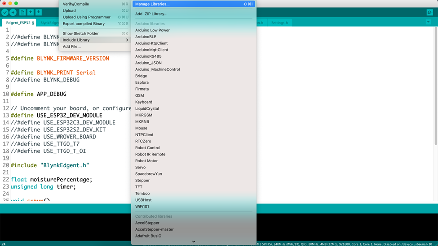Include the Arduino_MachineControl library
Image resolution: width=438 pixels, height=246 pixels.
click(x=194, y=69)
